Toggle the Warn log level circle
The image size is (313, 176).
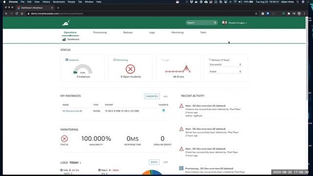[99, 170]
